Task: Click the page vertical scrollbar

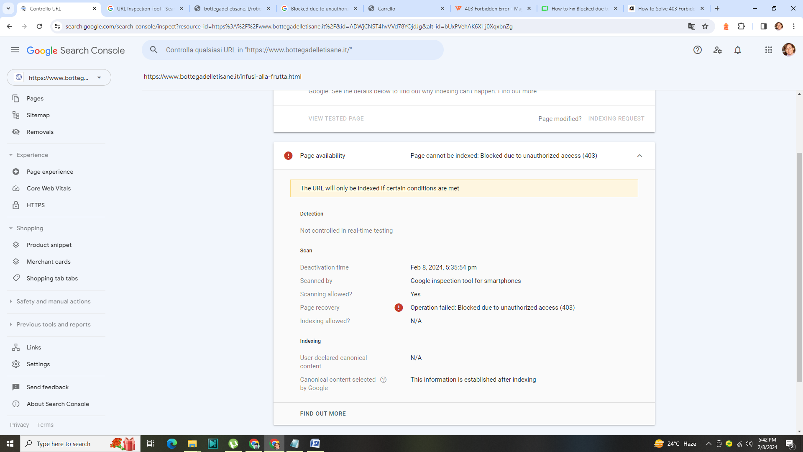Action: 799,268
